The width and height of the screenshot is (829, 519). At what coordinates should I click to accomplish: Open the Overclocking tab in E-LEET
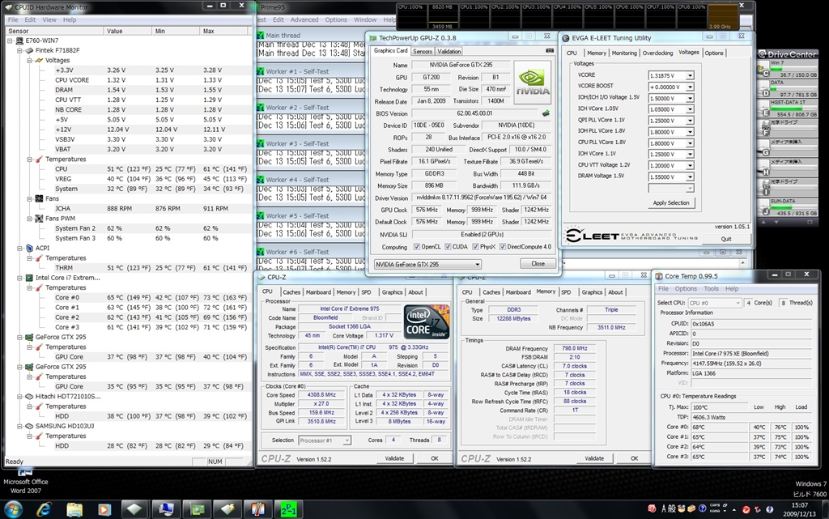click(657, 53)
